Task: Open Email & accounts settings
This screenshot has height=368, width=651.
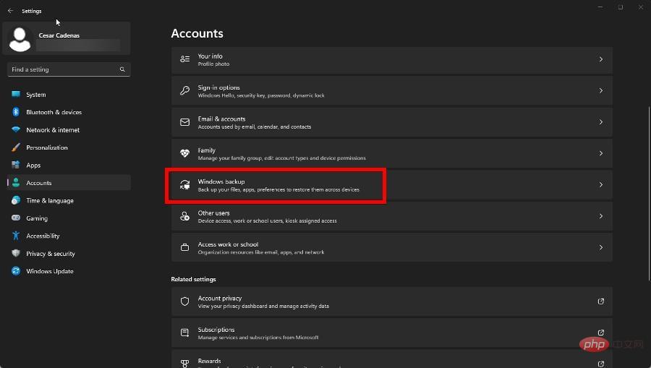Action: click(391, 122)
